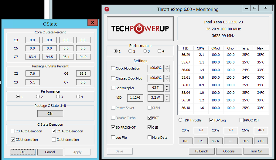
Task: Confirm C State dialog with OK
Action: tap(23, 152)
